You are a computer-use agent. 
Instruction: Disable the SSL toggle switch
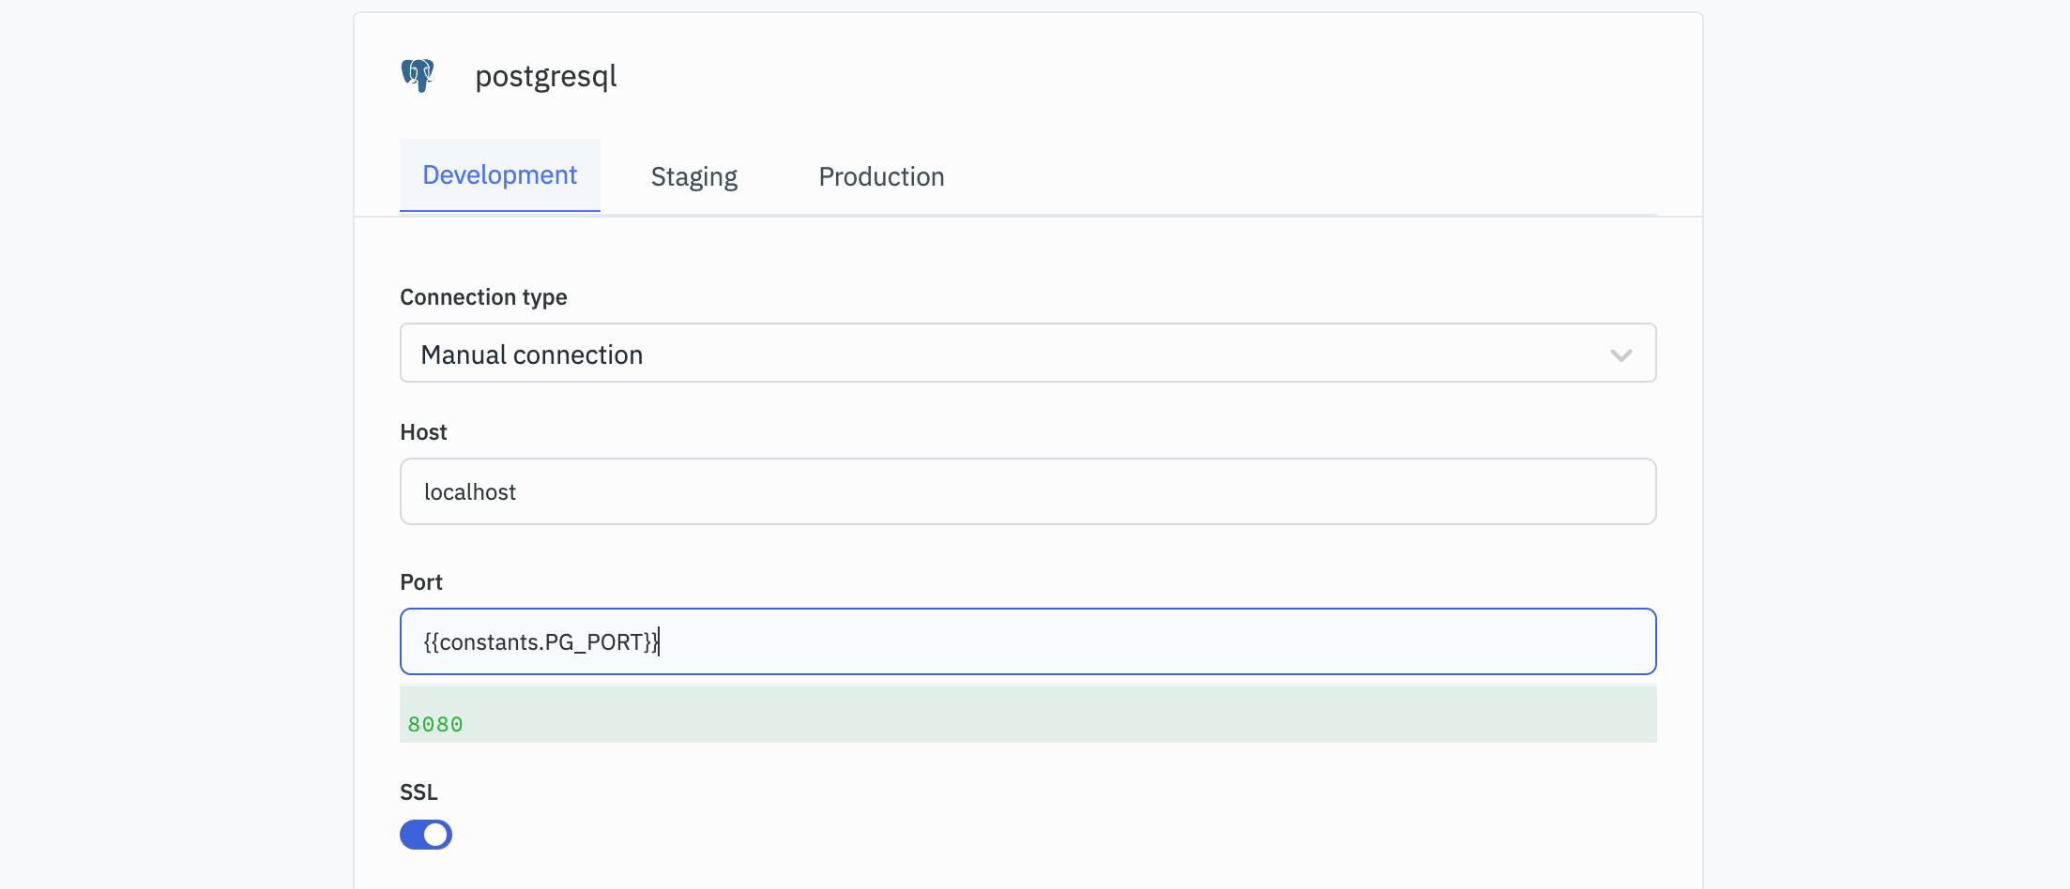(x=425, y=835)
